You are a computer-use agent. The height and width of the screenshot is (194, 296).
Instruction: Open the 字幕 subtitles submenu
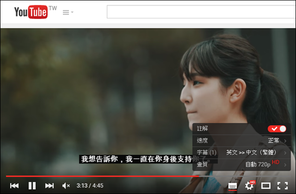coord(241,152)
